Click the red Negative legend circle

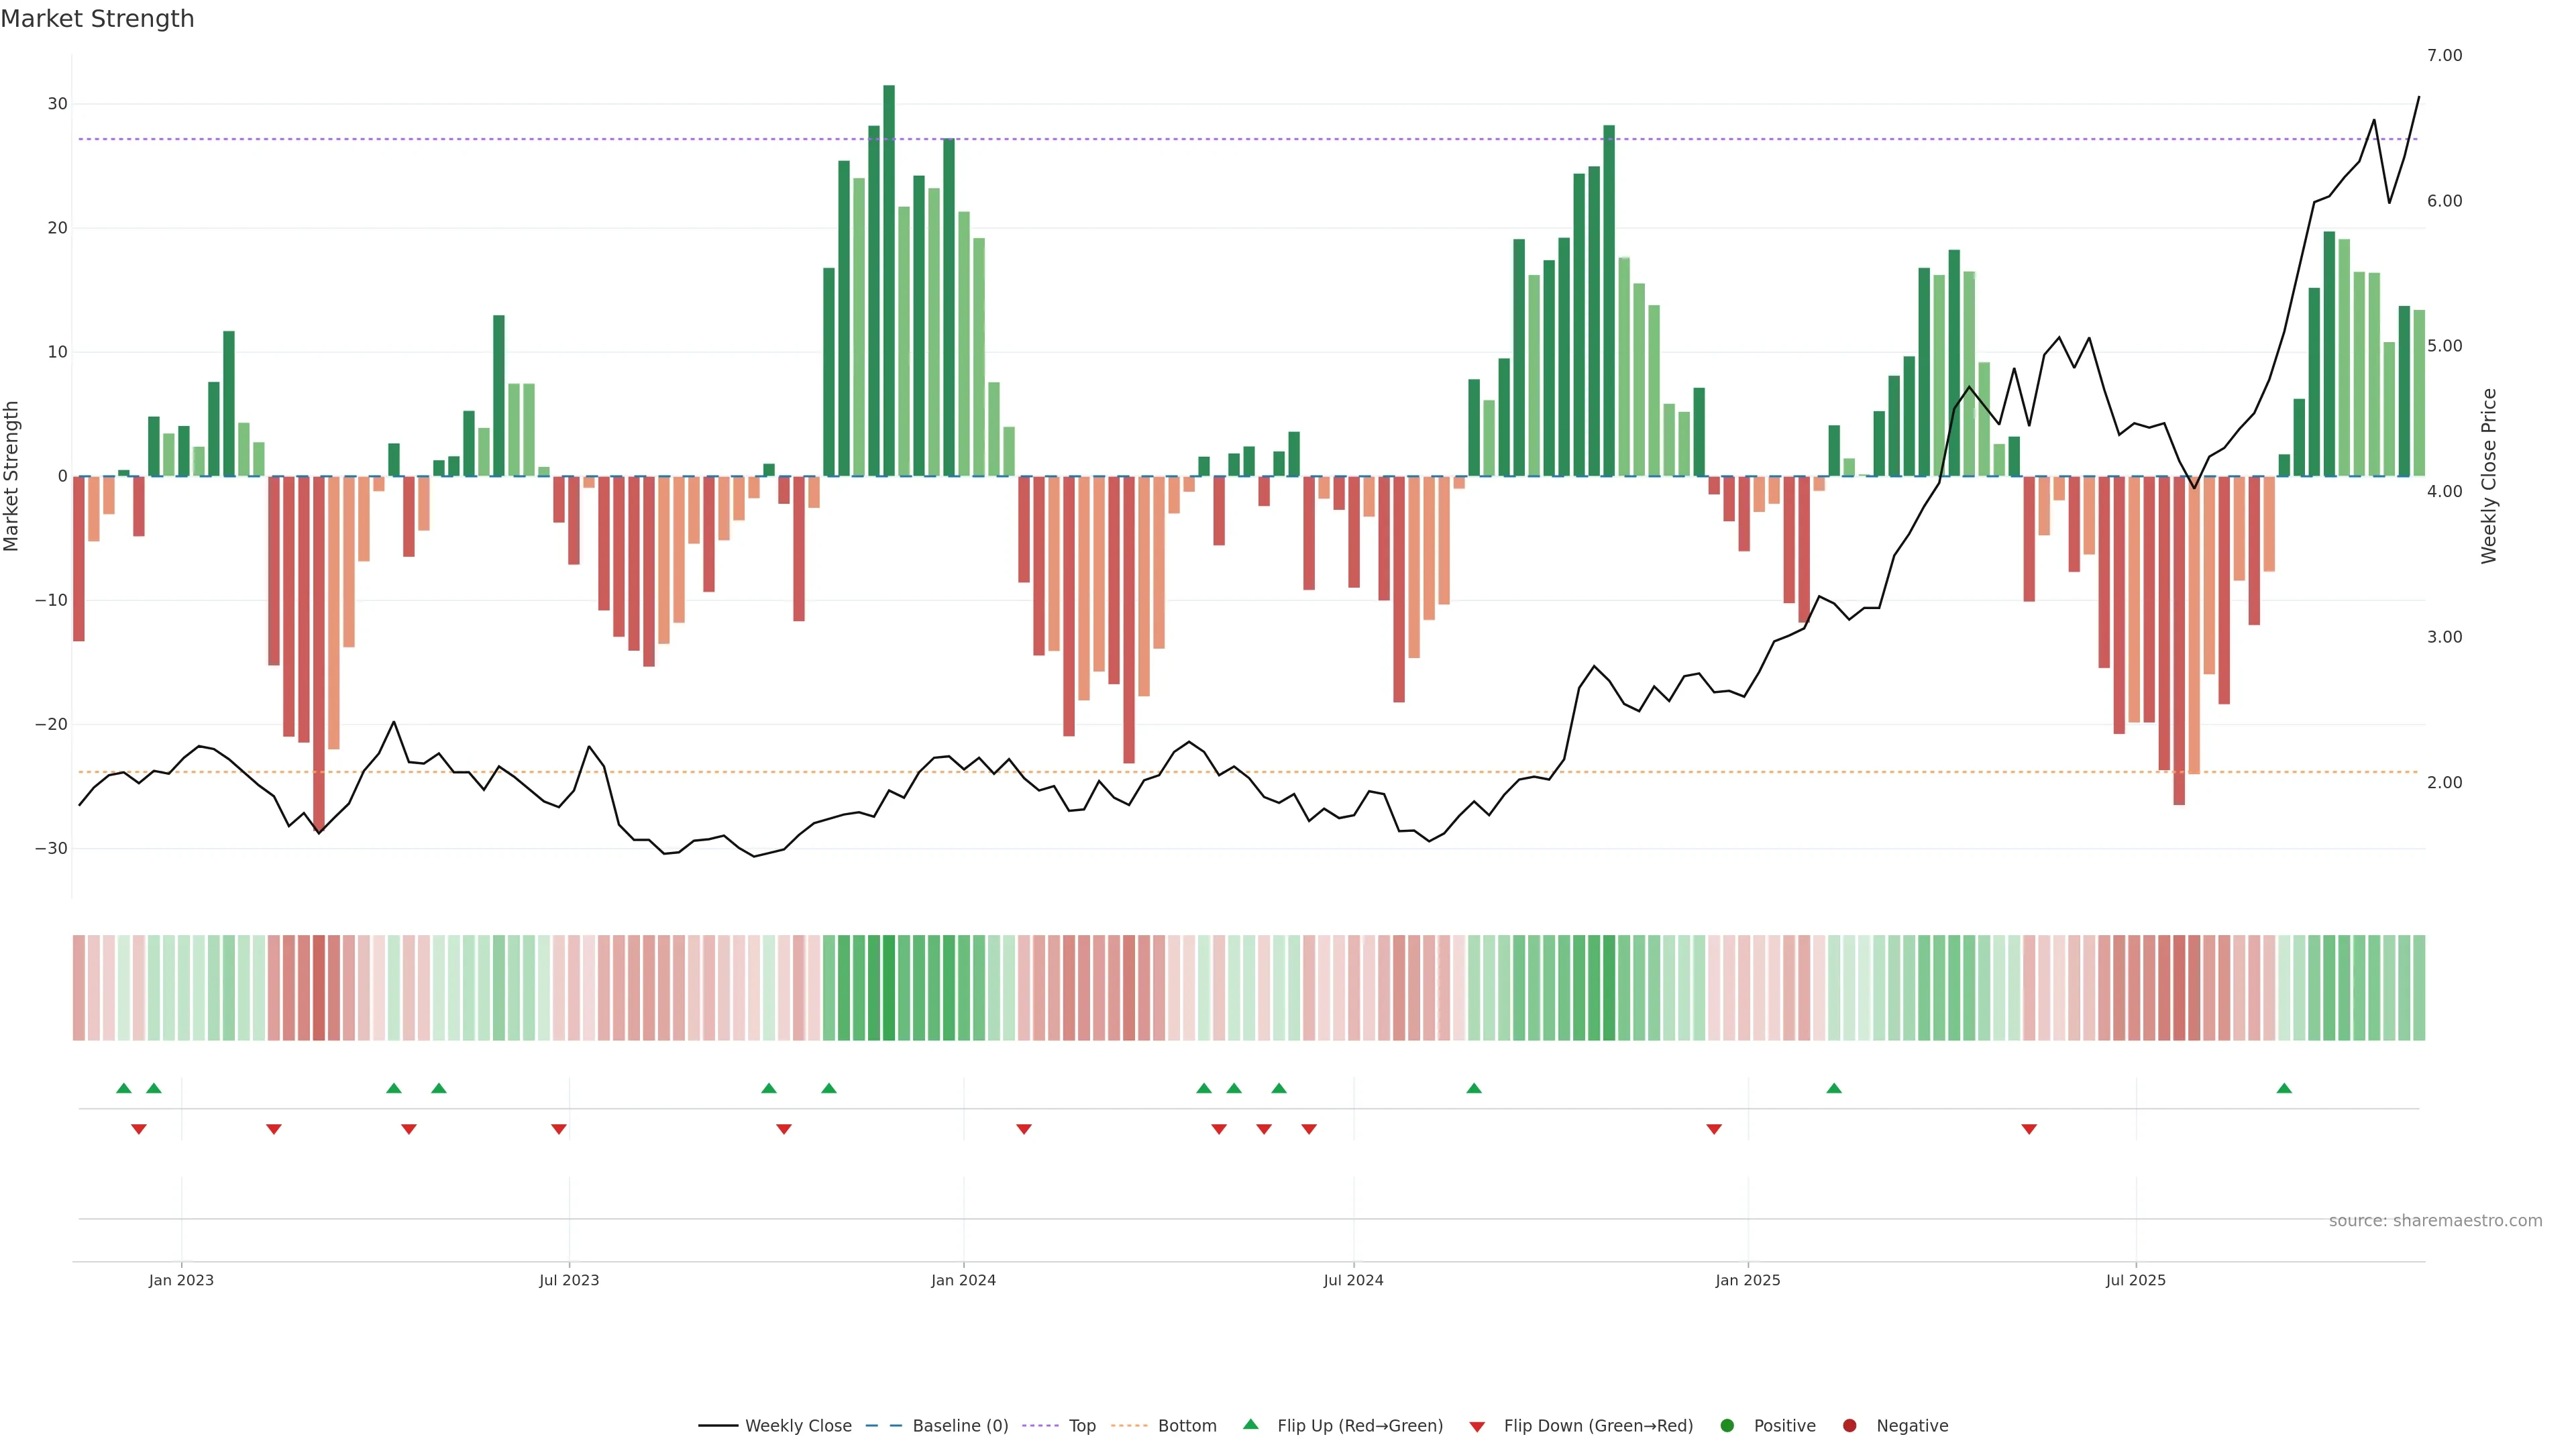[1849, 1426]
